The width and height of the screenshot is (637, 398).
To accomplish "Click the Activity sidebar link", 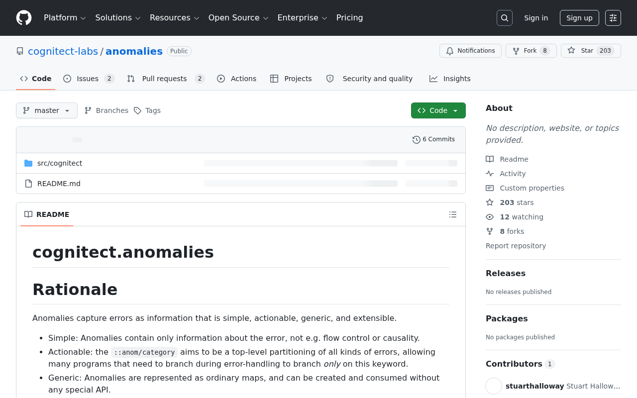I will pyautogui.click(x=513, y=174).
